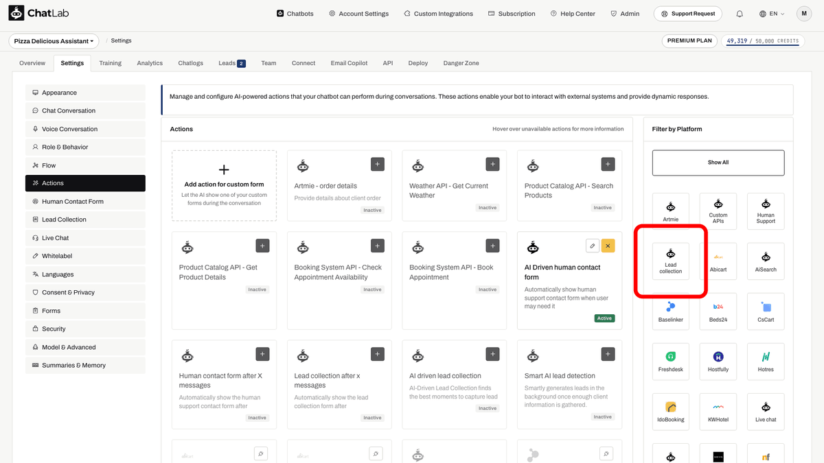The image size is (824, 463).
Task: Filter by CsCart platform
Action: point(766,311)
